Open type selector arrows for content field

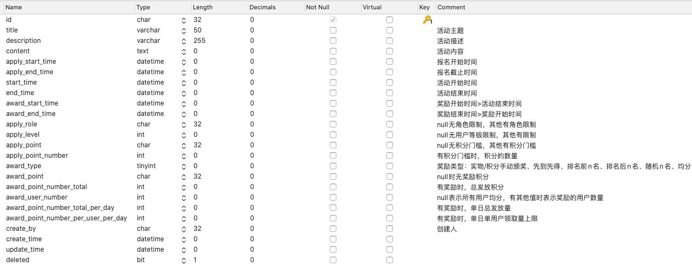tap(184, 51)
